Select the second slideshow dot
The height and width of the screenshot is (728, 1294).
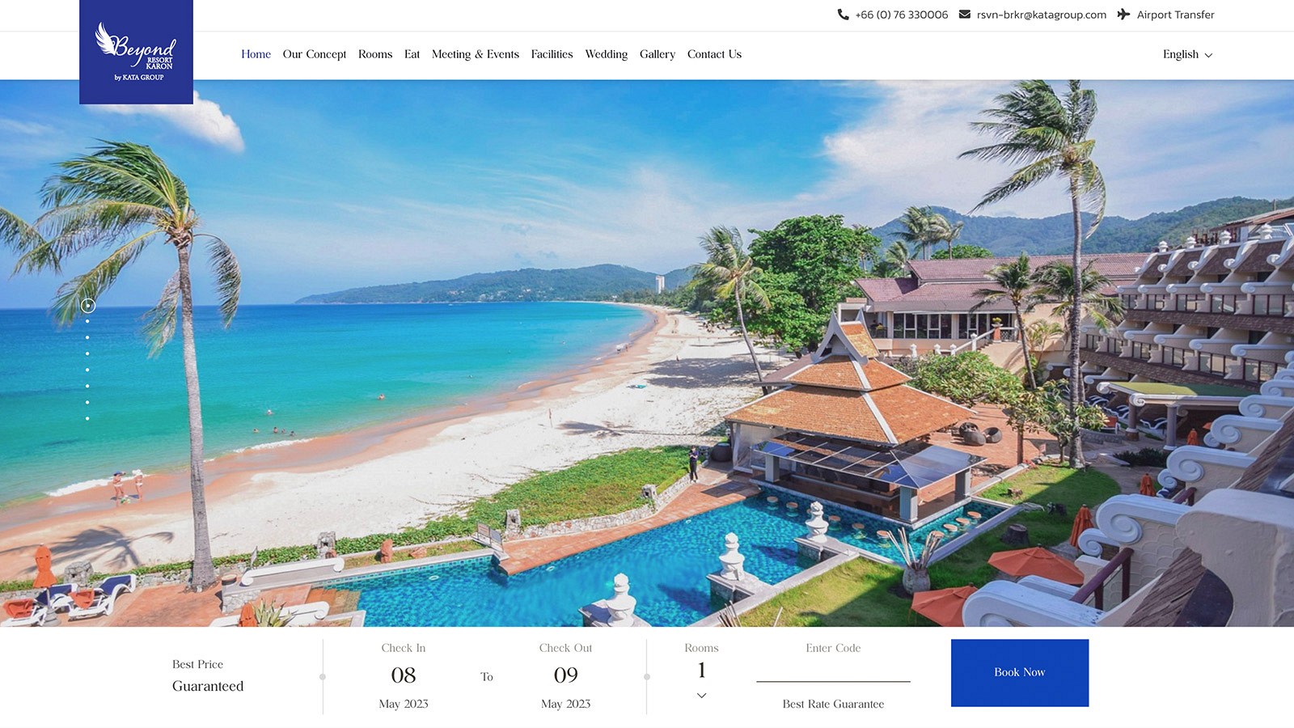[87, 322]
